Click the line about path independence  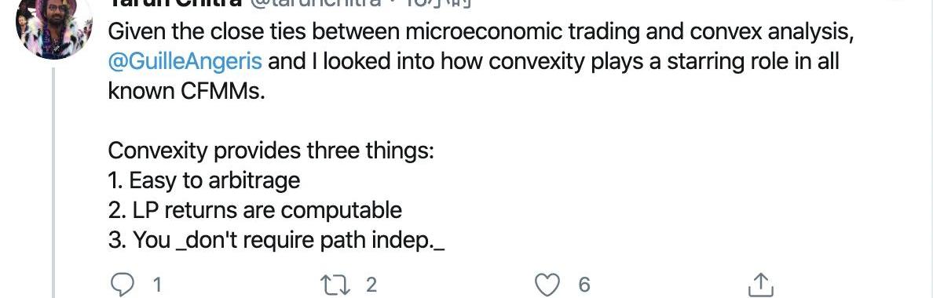click(x=276, y=241)
